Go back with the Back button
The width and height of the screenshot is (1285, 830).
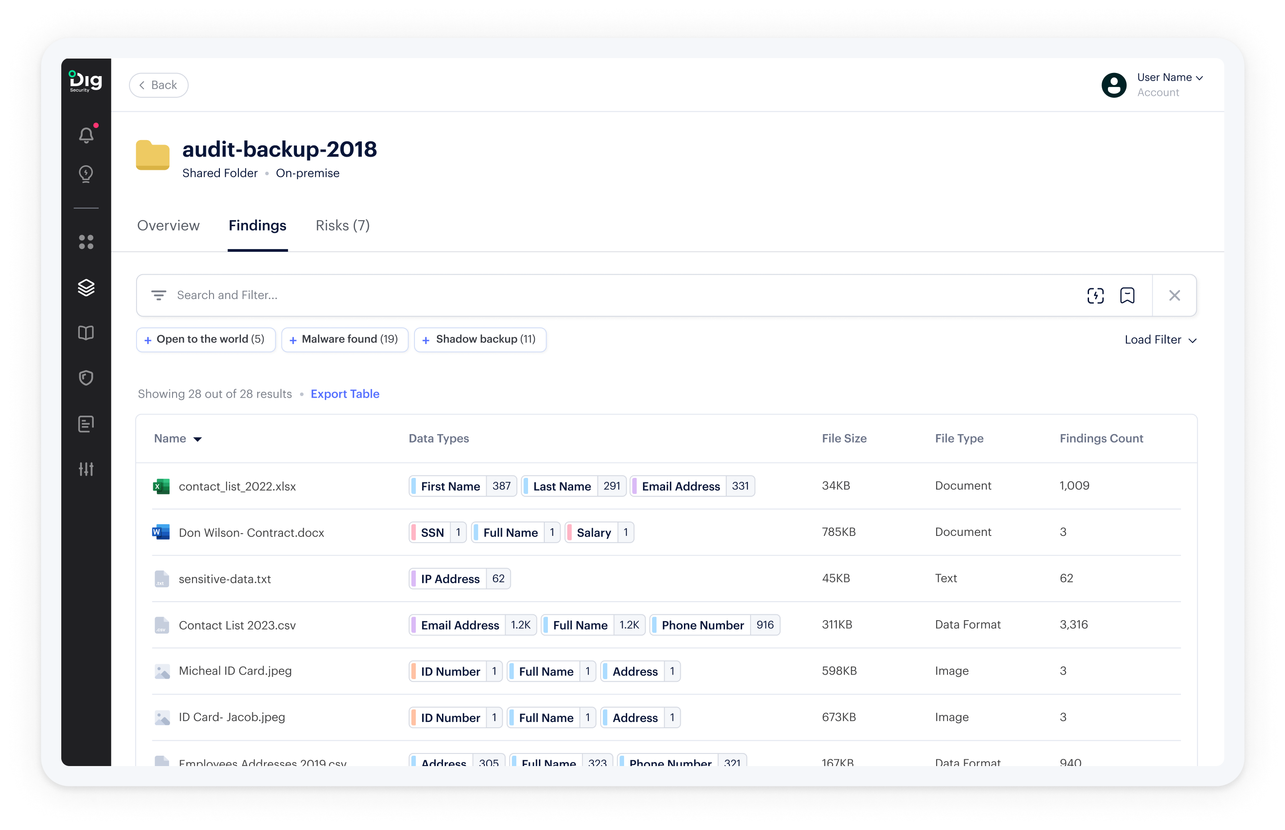[x=159, y=85]
